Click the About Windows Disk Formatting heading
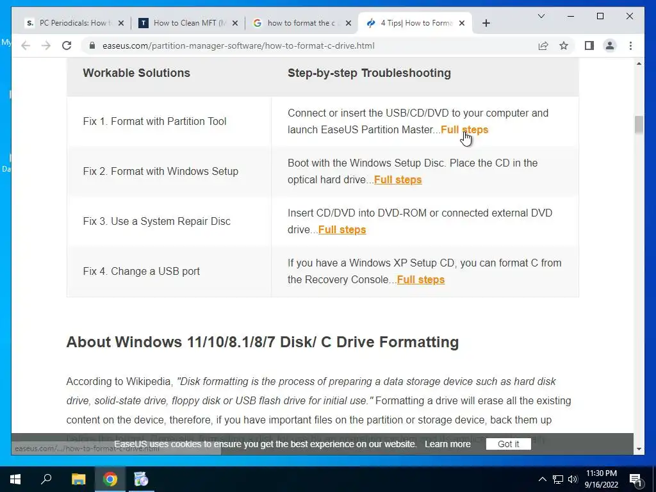Image resolution: width=656 pixels, height=492 pixels. coord(262,342)
